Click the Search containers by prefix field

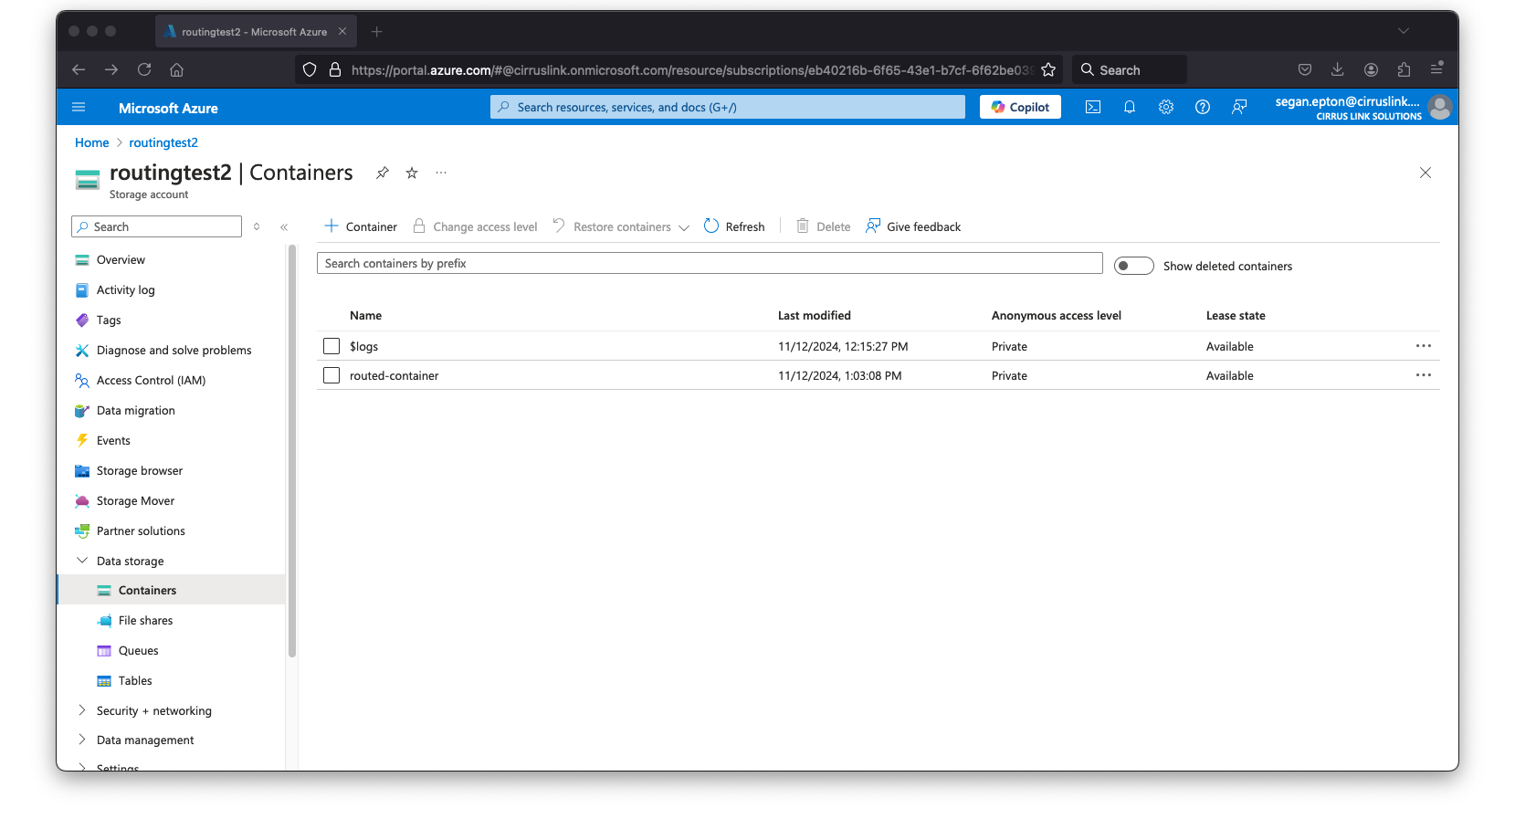coord(709,264)
